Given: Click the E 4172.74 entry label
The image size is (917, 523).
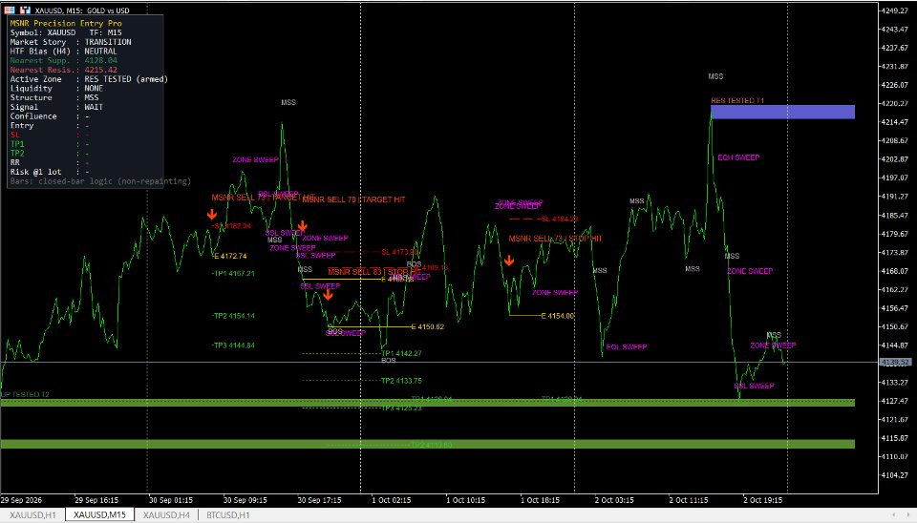Looking at the screenshot, I should pyautogui.click(x=230, y=256).
